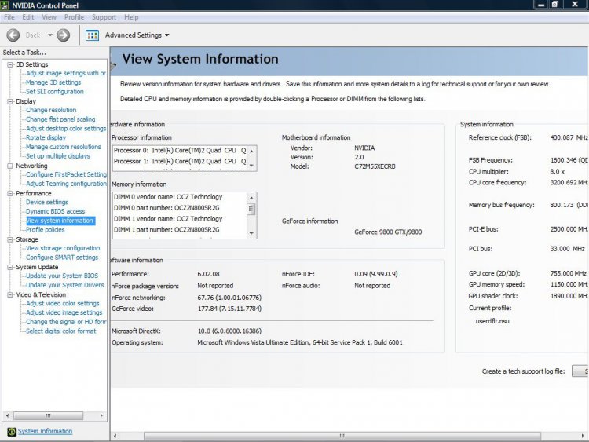Select Device settings under Performance
Image resolution: width=589 pixels, height=442 pixels.
[47, 202]
